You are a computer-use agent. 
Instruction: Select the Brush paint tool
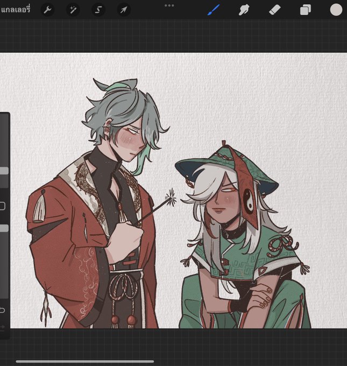click(214, 10)
